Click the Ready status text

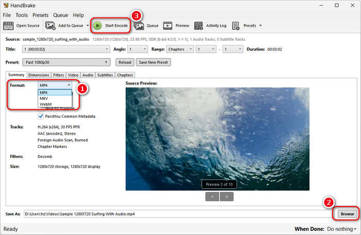(x=11, y=229)
